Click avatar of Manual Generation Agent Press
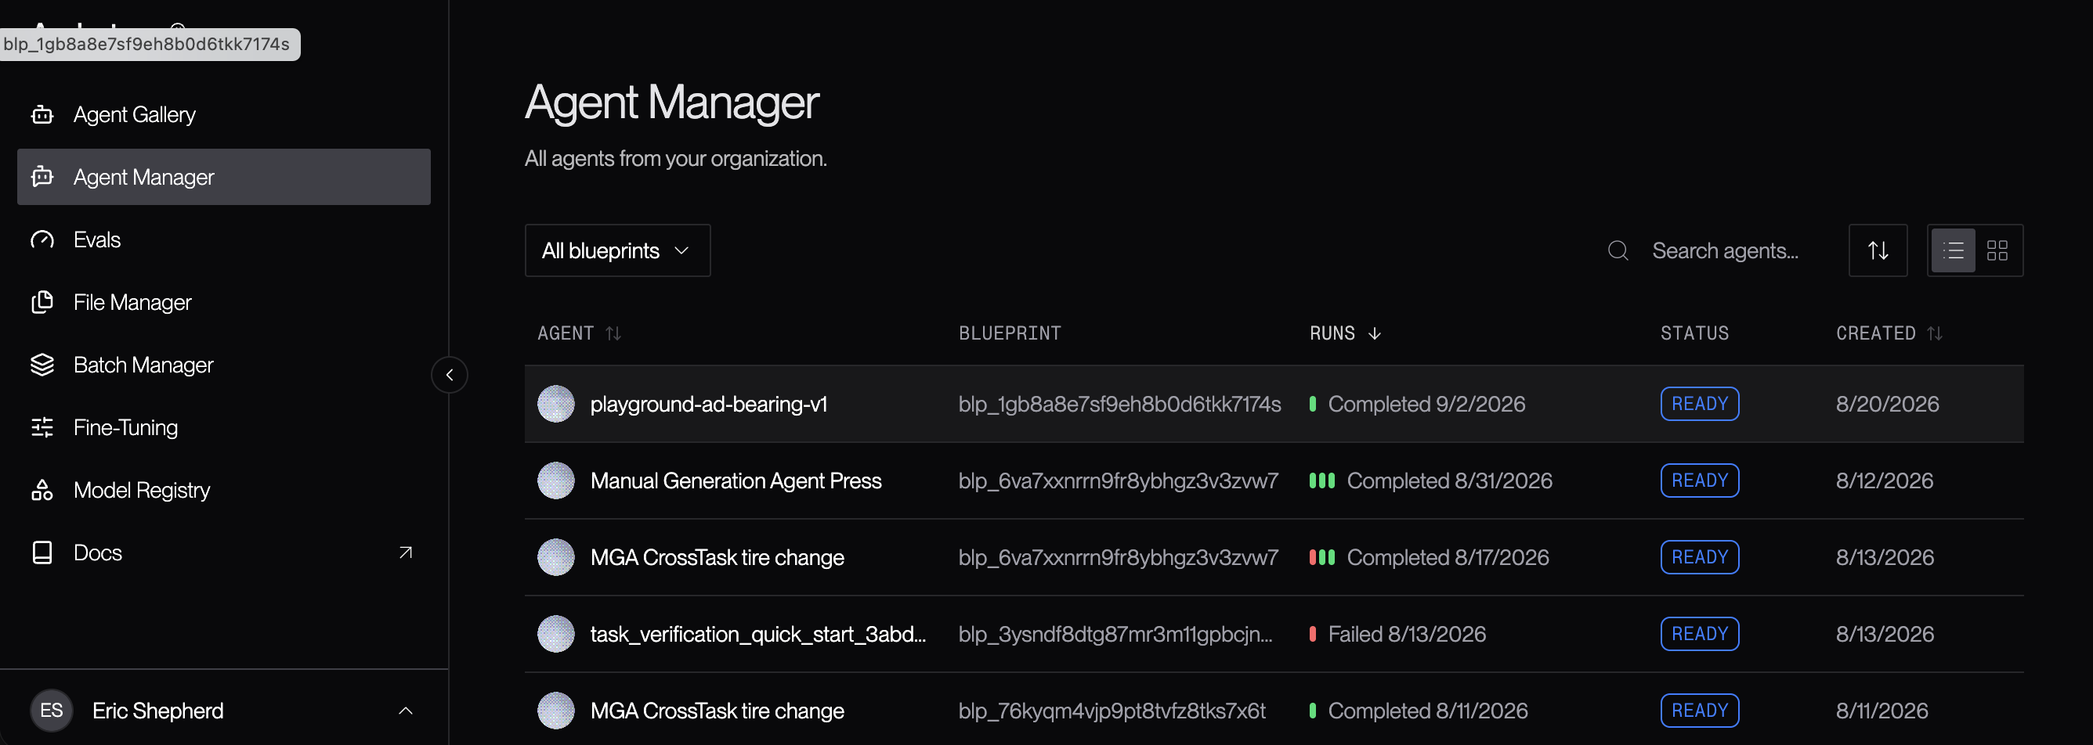The height and width of the screenshot is (745, 2093). 555,480
